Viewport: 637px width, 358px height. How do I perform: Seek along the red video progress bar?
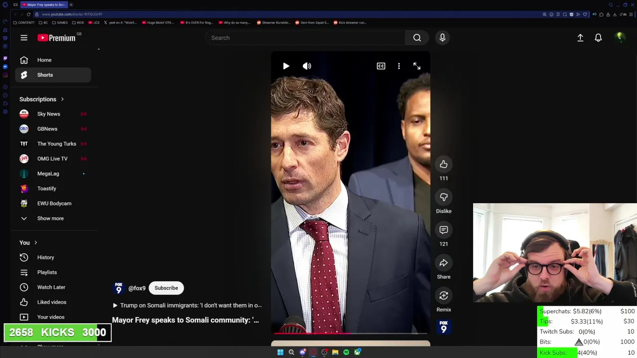point(350,333)
